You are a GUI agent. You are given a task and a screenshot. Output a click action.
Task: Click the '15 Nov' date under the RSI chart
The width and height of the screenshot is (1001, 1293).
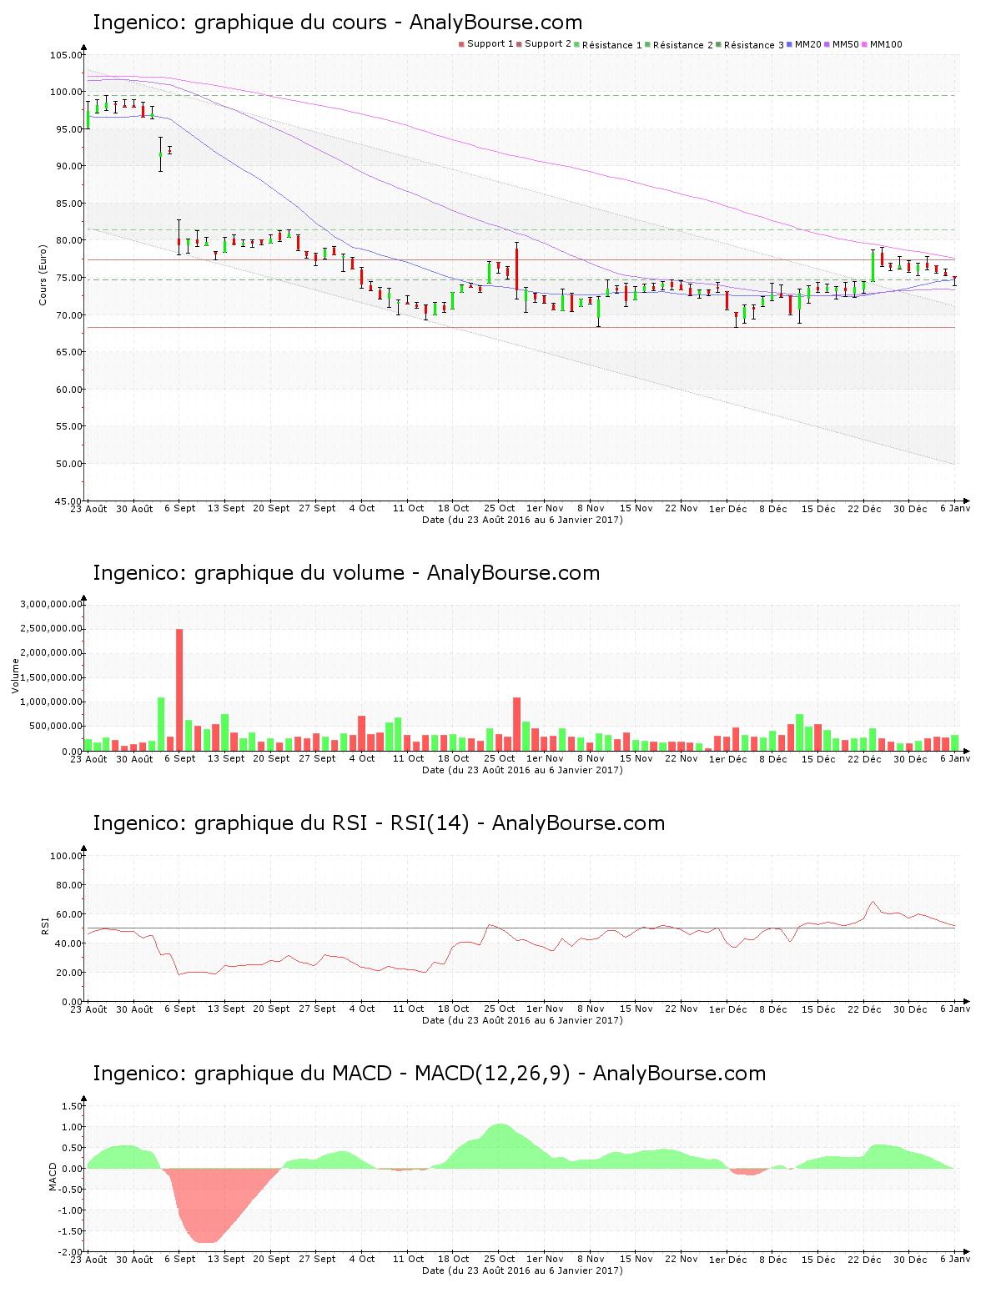[x=636, y=1009]
